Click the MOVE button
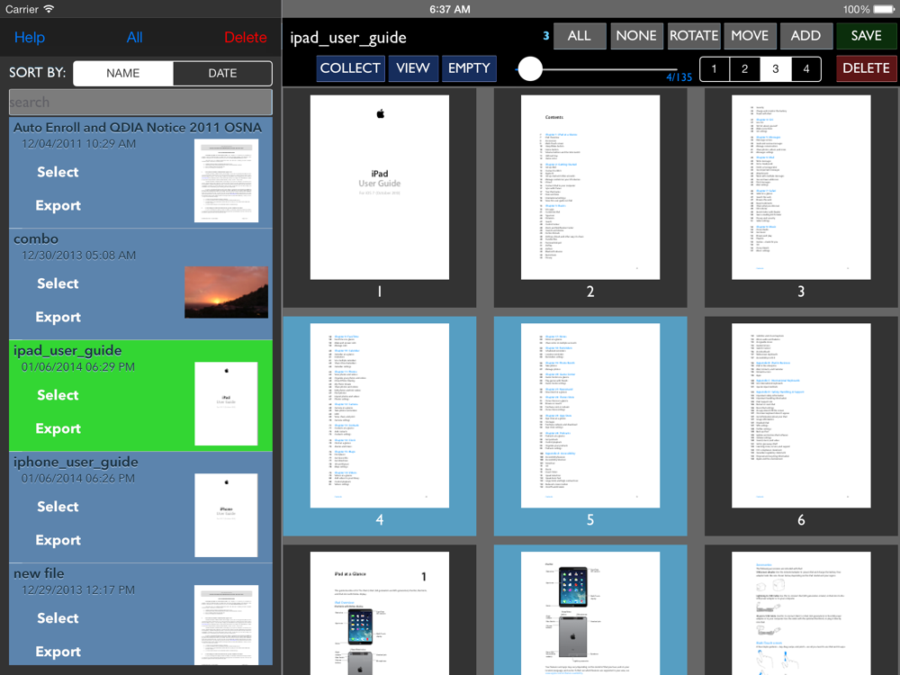 (x=750, y=36)
